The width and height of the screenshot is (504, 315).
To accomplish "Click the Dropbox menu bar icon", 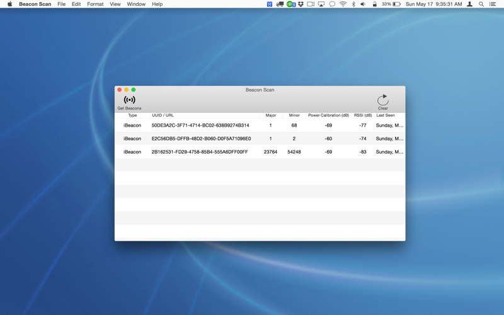I will point(301,4).
